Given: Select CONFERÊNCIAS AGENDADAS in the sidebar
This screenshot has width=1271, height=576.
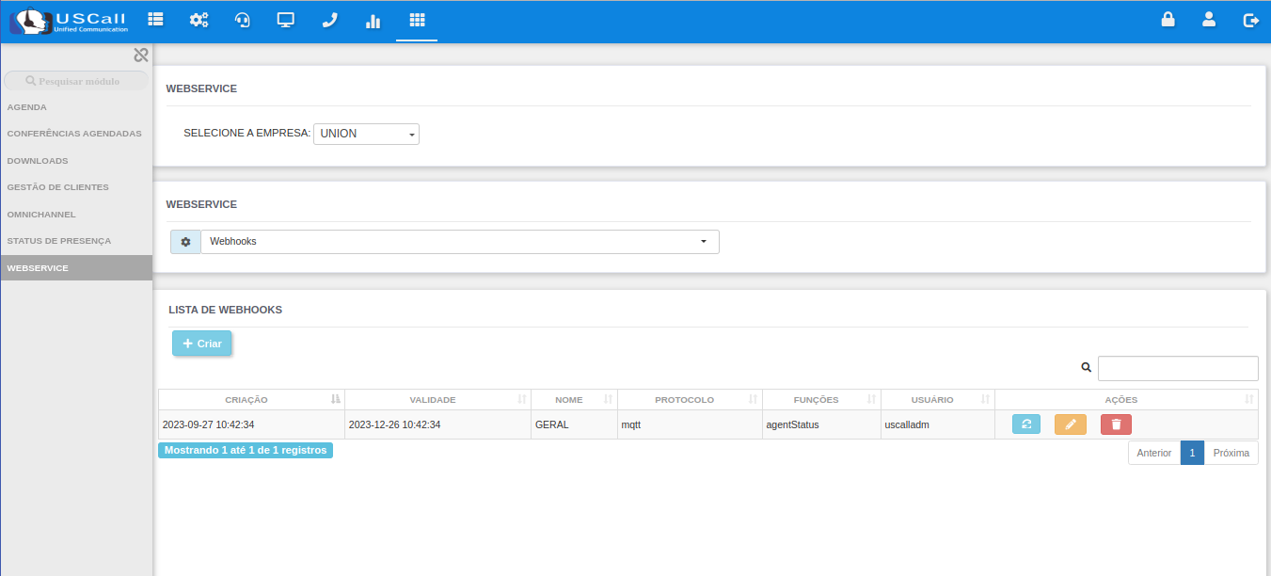Looking at the screenshot, I should pos(76,134).
